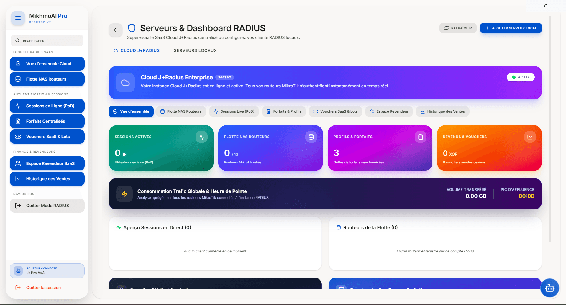Select the Espace Revendeur pill tab
566x305 pixels.
pyautogui.click(x=389, y=111)
